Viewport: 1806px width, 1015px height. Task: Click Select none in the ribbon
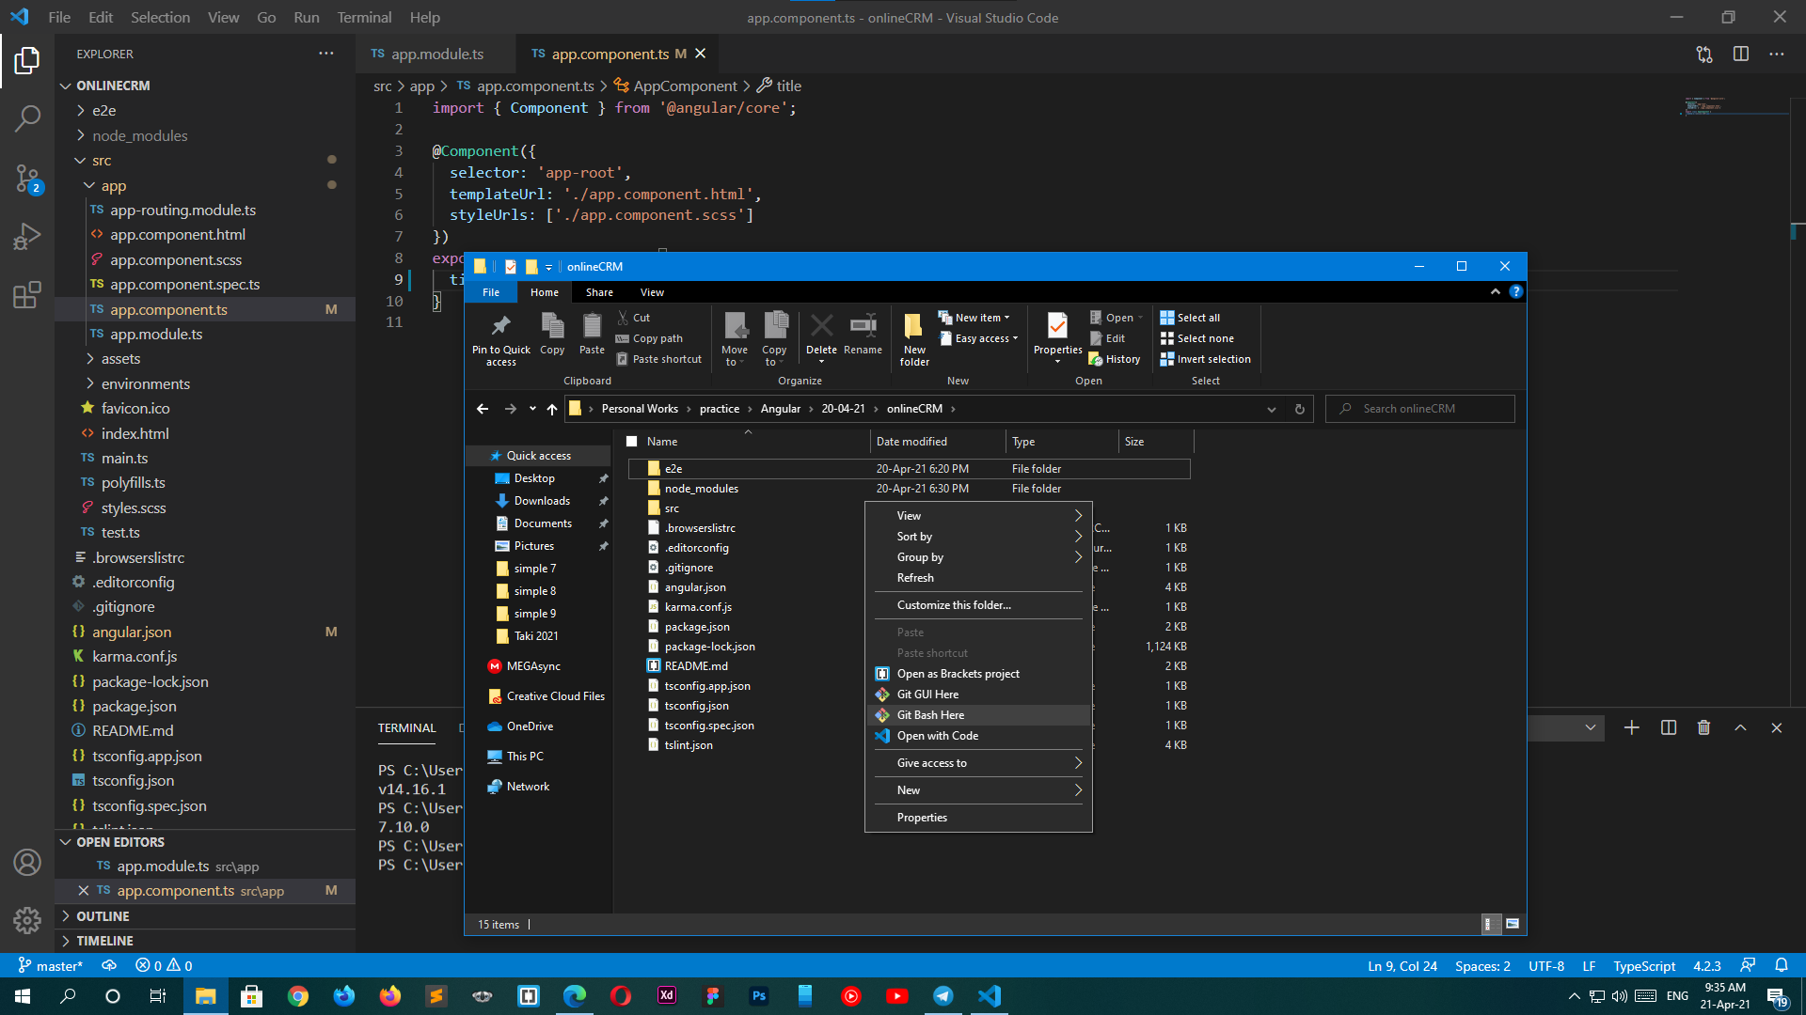(x=1196, y=337)
